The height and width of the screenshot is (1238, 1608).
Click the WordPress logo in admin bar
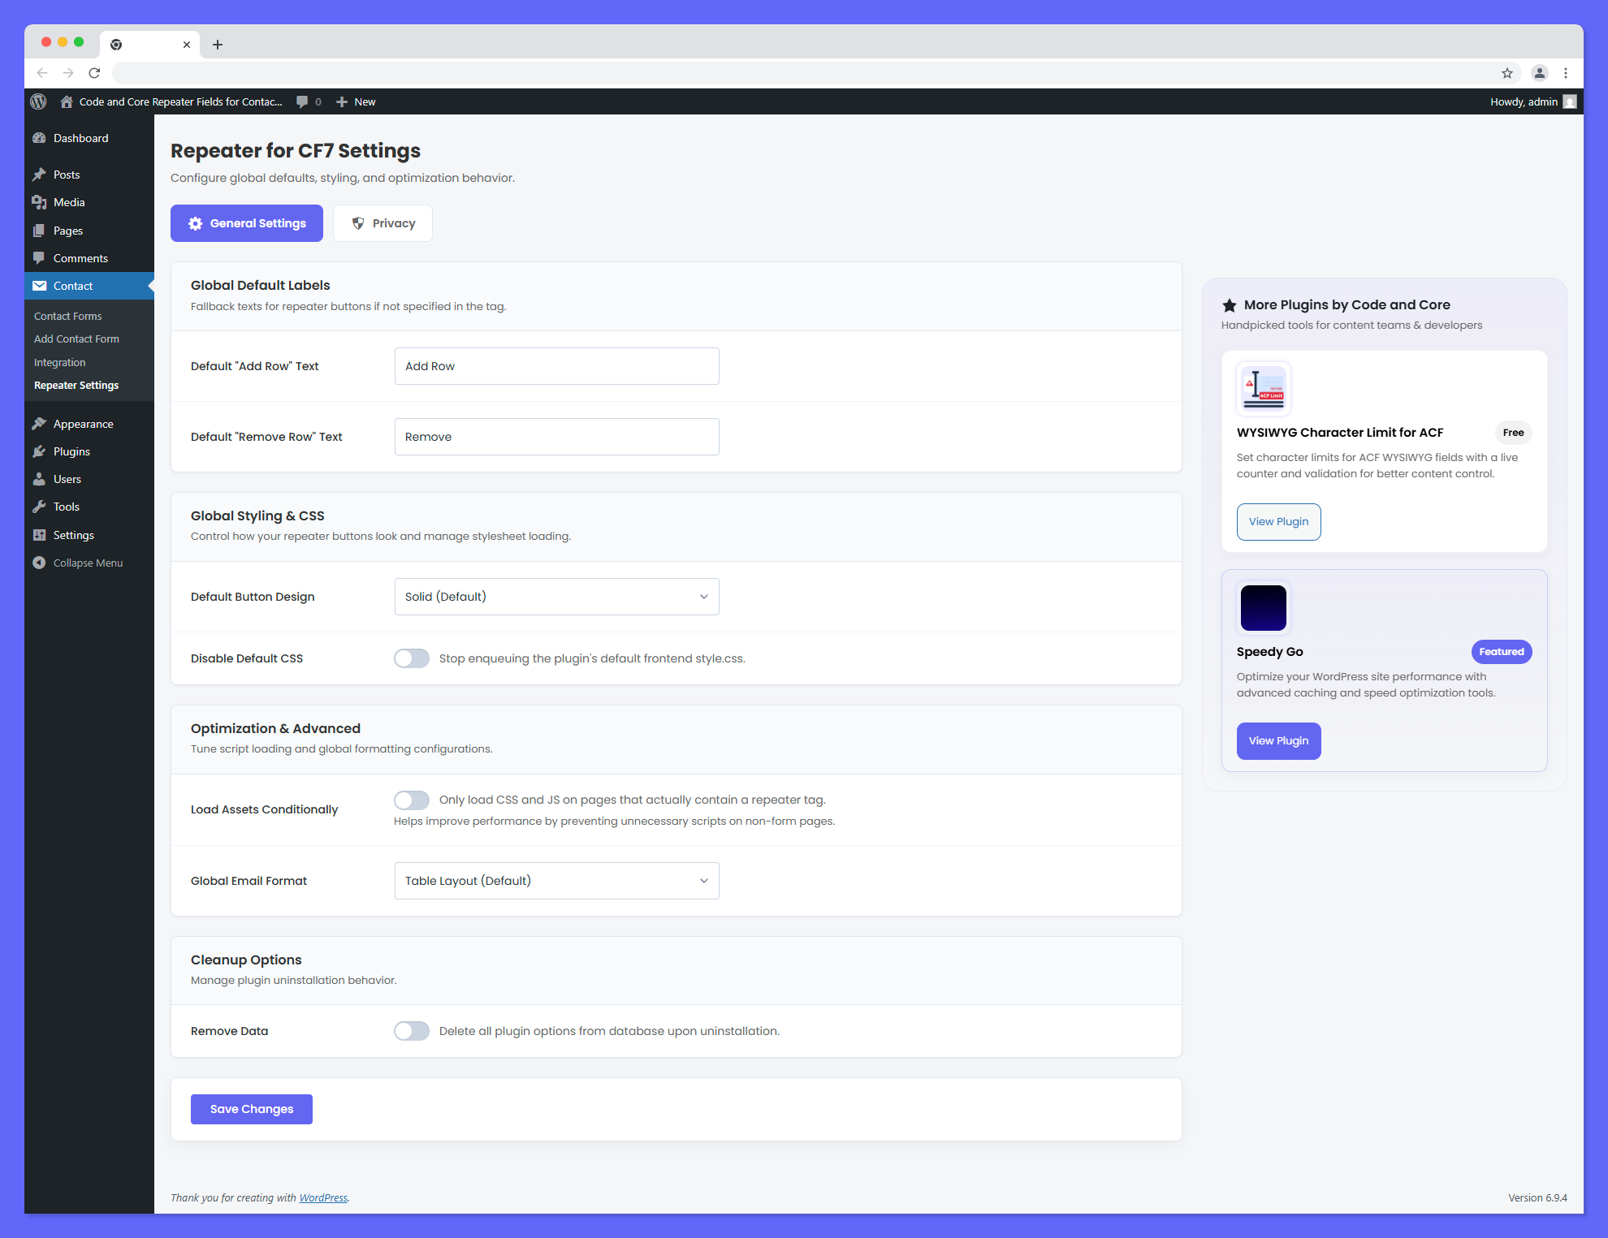tap(38, 101)
